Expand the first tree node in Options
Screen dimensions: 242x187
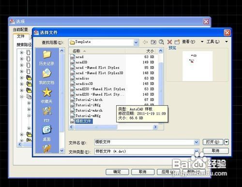(22, 53)
